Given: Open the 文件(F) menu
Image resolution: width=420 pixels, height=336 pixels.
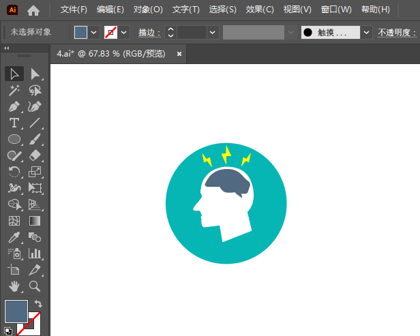Looking at the screenshot, I should click(x=74, y=10).
